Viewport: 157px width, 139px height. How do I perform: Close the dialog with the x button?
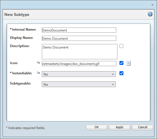pyautogui.click(x=152, y=5)
